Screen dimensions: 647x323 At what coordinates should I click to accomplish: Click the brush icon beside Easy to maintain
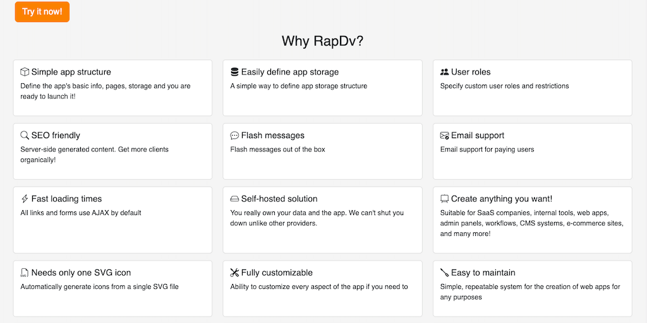pyautogui.click(x=445, y=273)
